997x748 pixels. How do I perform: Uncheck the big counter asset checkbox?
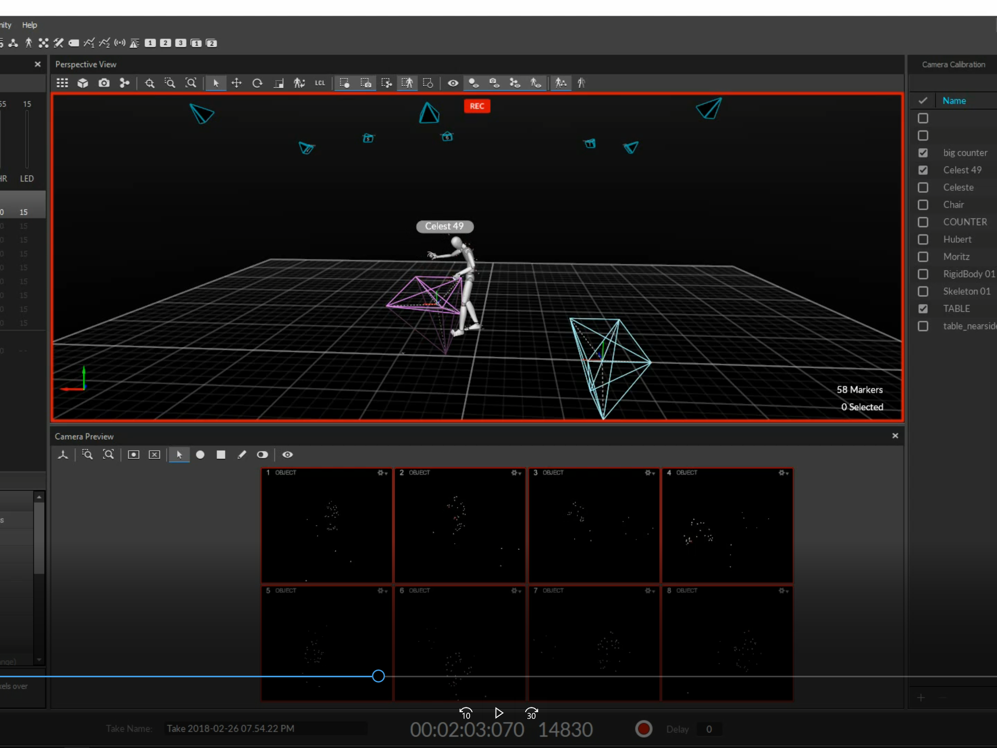(x=923, y=153)
